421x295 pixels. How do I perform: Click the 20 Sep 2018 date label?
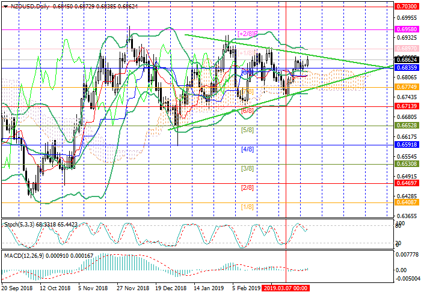17,288
